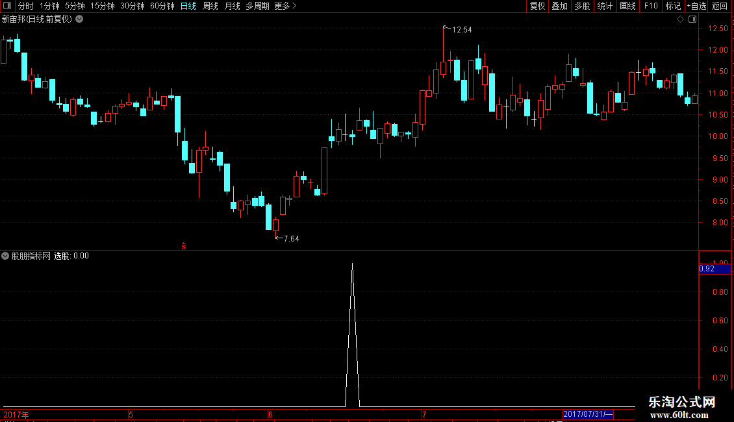Expand the 更多 more periods menu

(x=285, y=6)
